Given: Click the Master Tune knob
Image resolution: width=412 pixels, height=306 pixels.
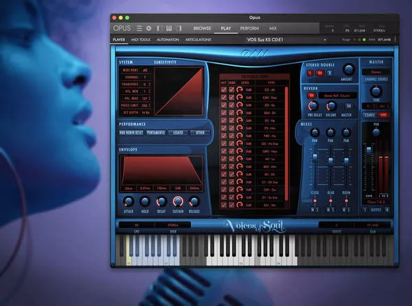Looking at the screenshot, I should pyautogui.click(x=376, y=91).
